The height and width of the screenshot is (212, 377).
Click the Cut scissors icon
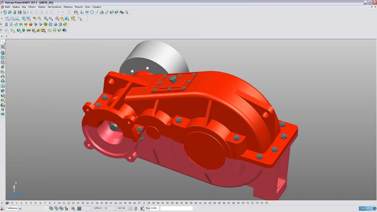(31, 12)
